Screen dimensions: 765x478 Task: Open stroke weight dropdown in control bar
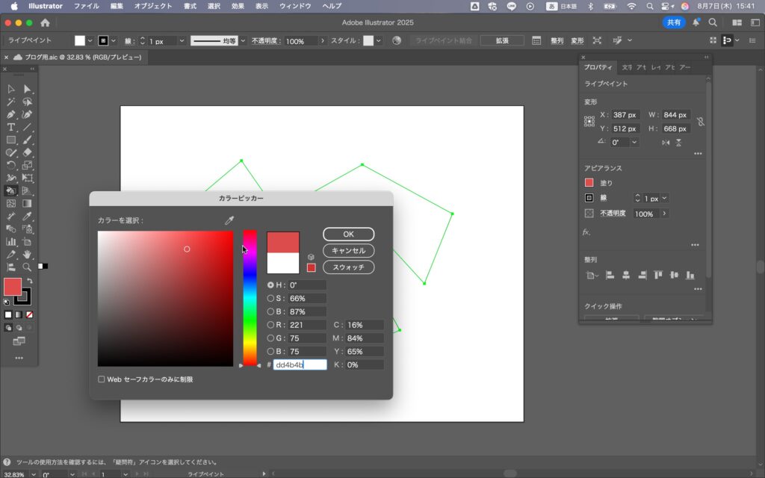pos(182,41)
